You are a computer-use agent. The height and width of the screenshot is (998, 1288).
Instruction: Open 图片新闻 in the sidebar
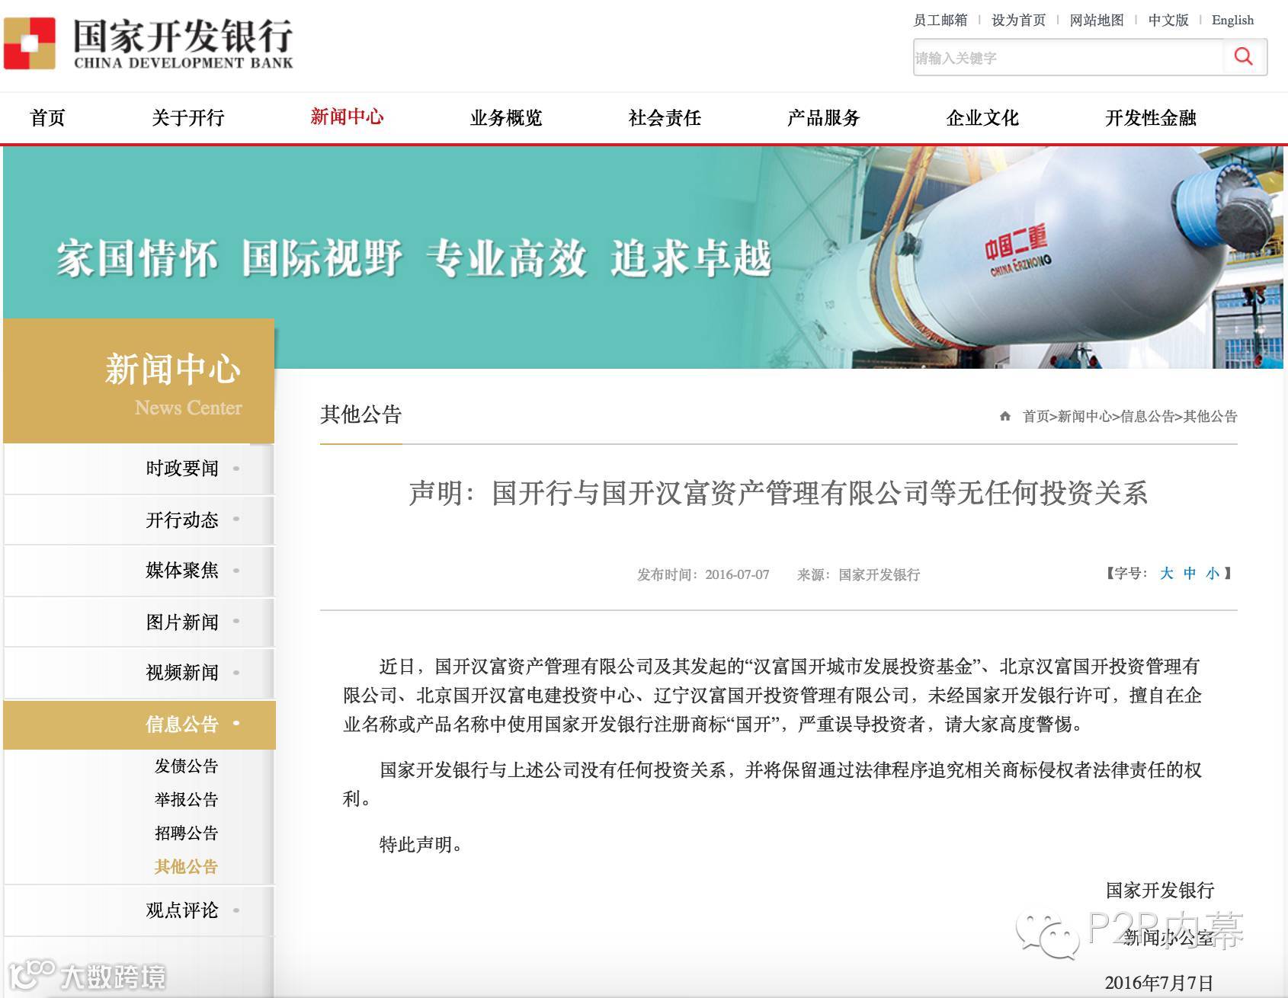click(139, 622)
